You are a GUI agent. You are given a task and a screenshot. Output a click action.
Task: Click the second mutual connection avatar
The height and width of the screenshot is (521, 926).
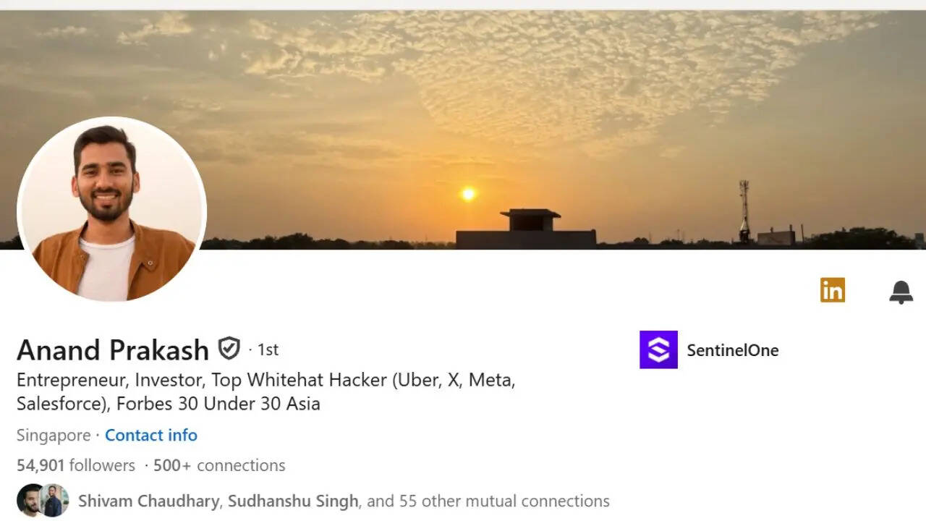click(x=54, y=500)
